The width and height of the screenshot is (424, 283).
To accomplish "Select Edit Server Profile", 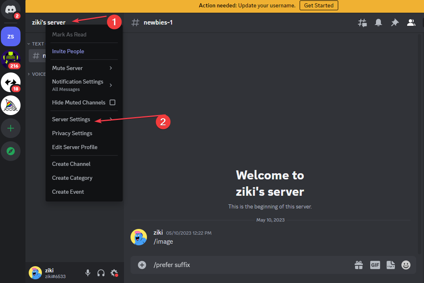I will (84, 147).
